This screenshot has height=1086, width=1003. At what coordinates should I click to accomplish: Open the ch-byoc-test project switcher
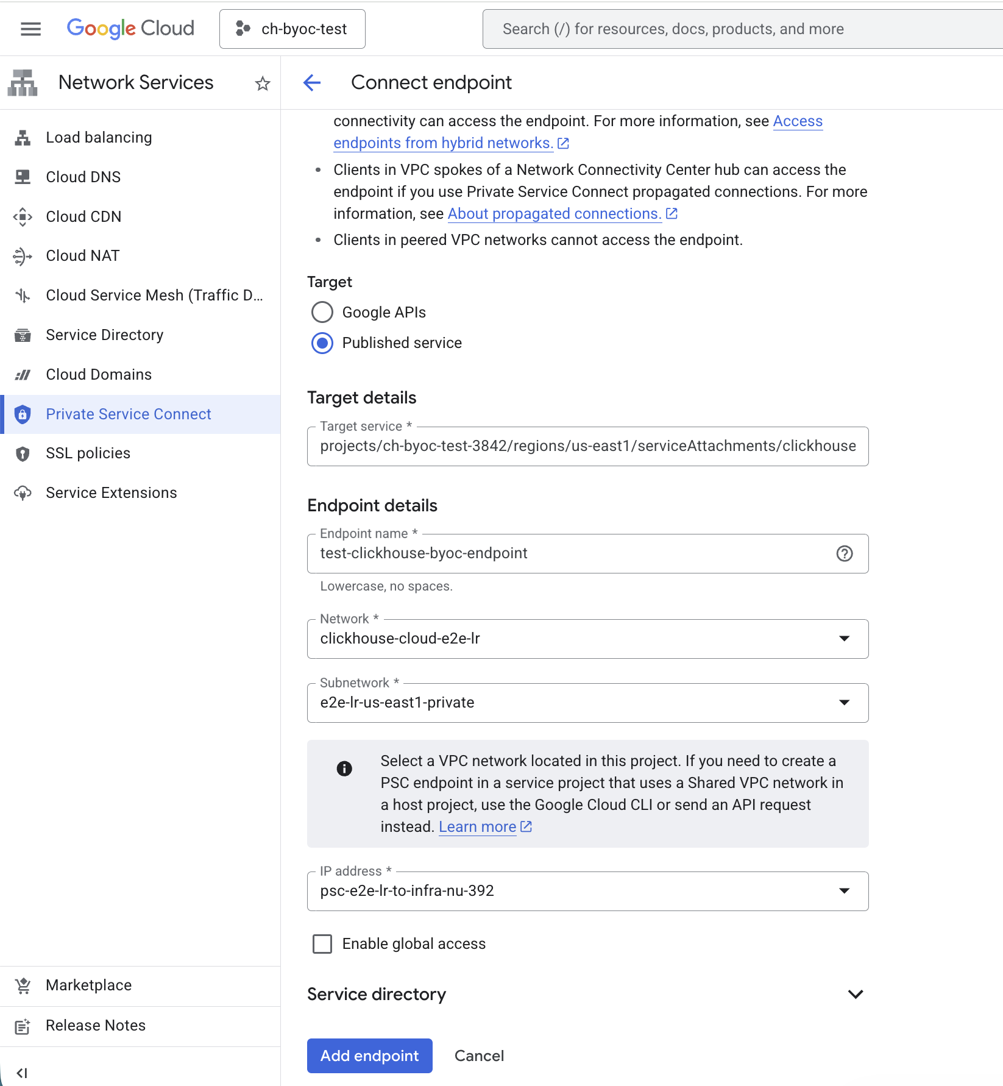[x=292, y=29]
